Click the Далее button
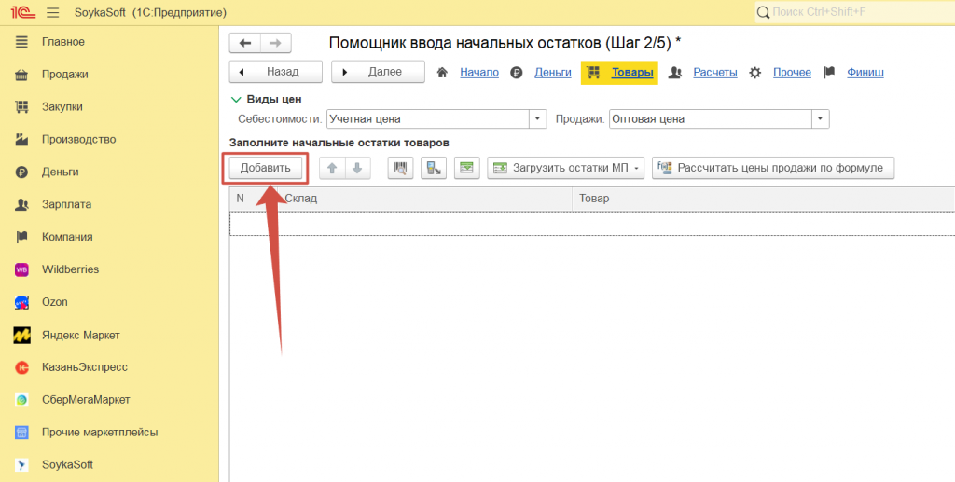The height and width of the screenshot is (482, 955). 378,72
